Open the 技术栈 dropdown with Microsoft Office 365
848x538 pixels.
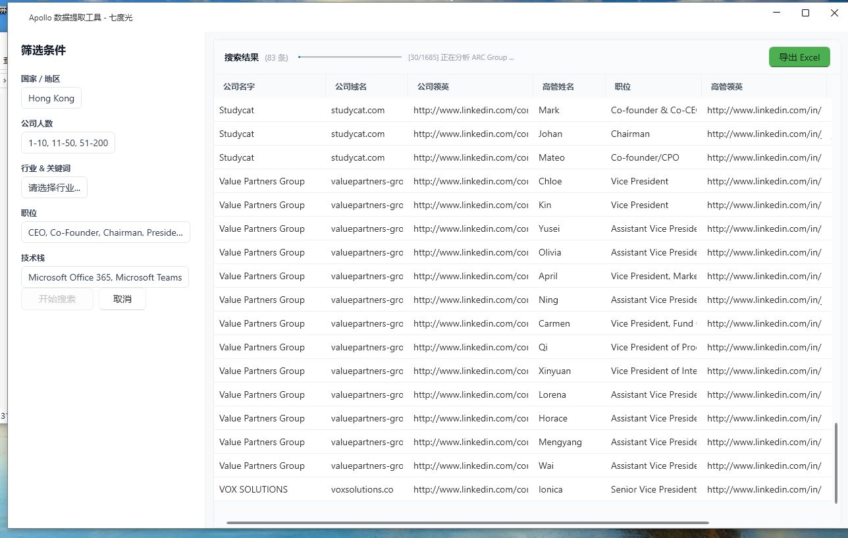[x=105, y=277]
